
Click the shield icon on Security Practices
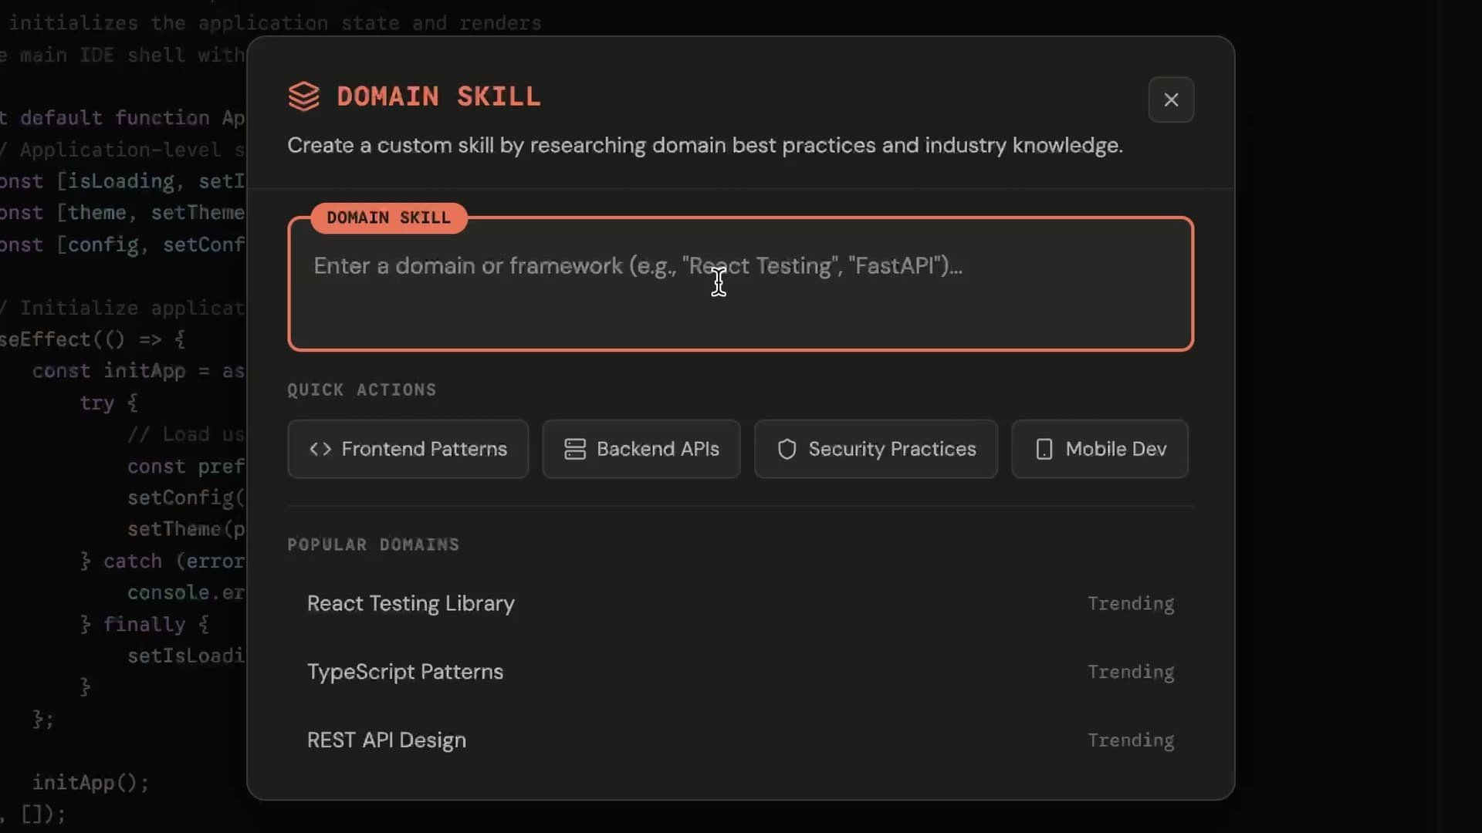(x=787, y=449)
